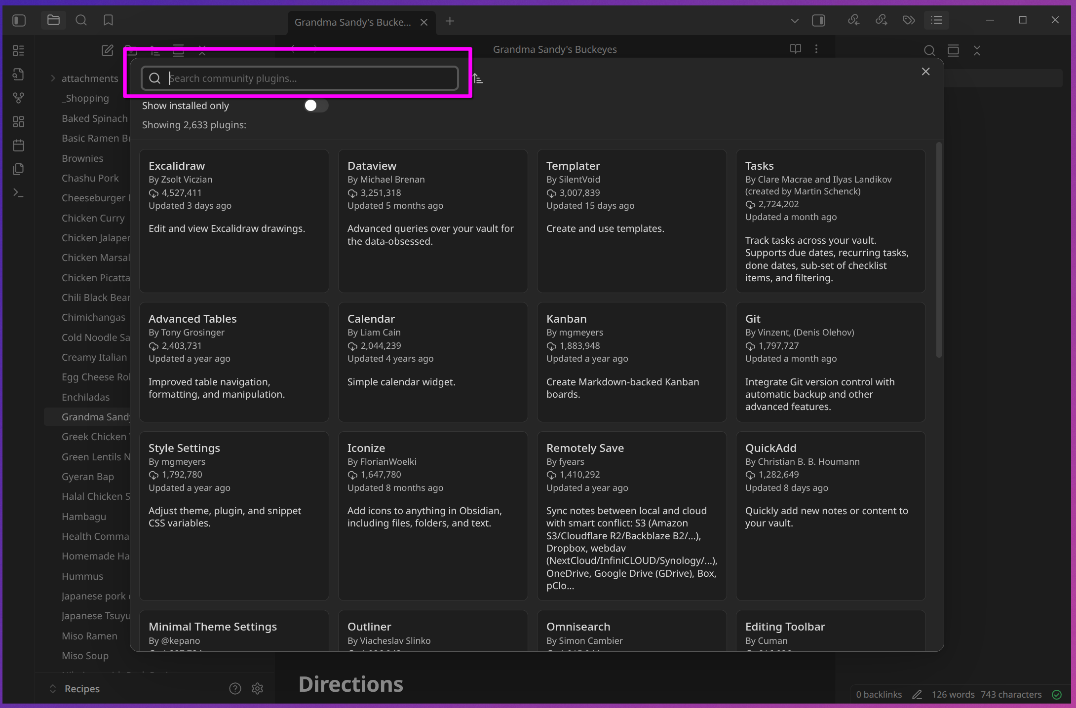Open the help icon in sidebar footer
This screenshot has height=708, width=1076.
point(235,689)
